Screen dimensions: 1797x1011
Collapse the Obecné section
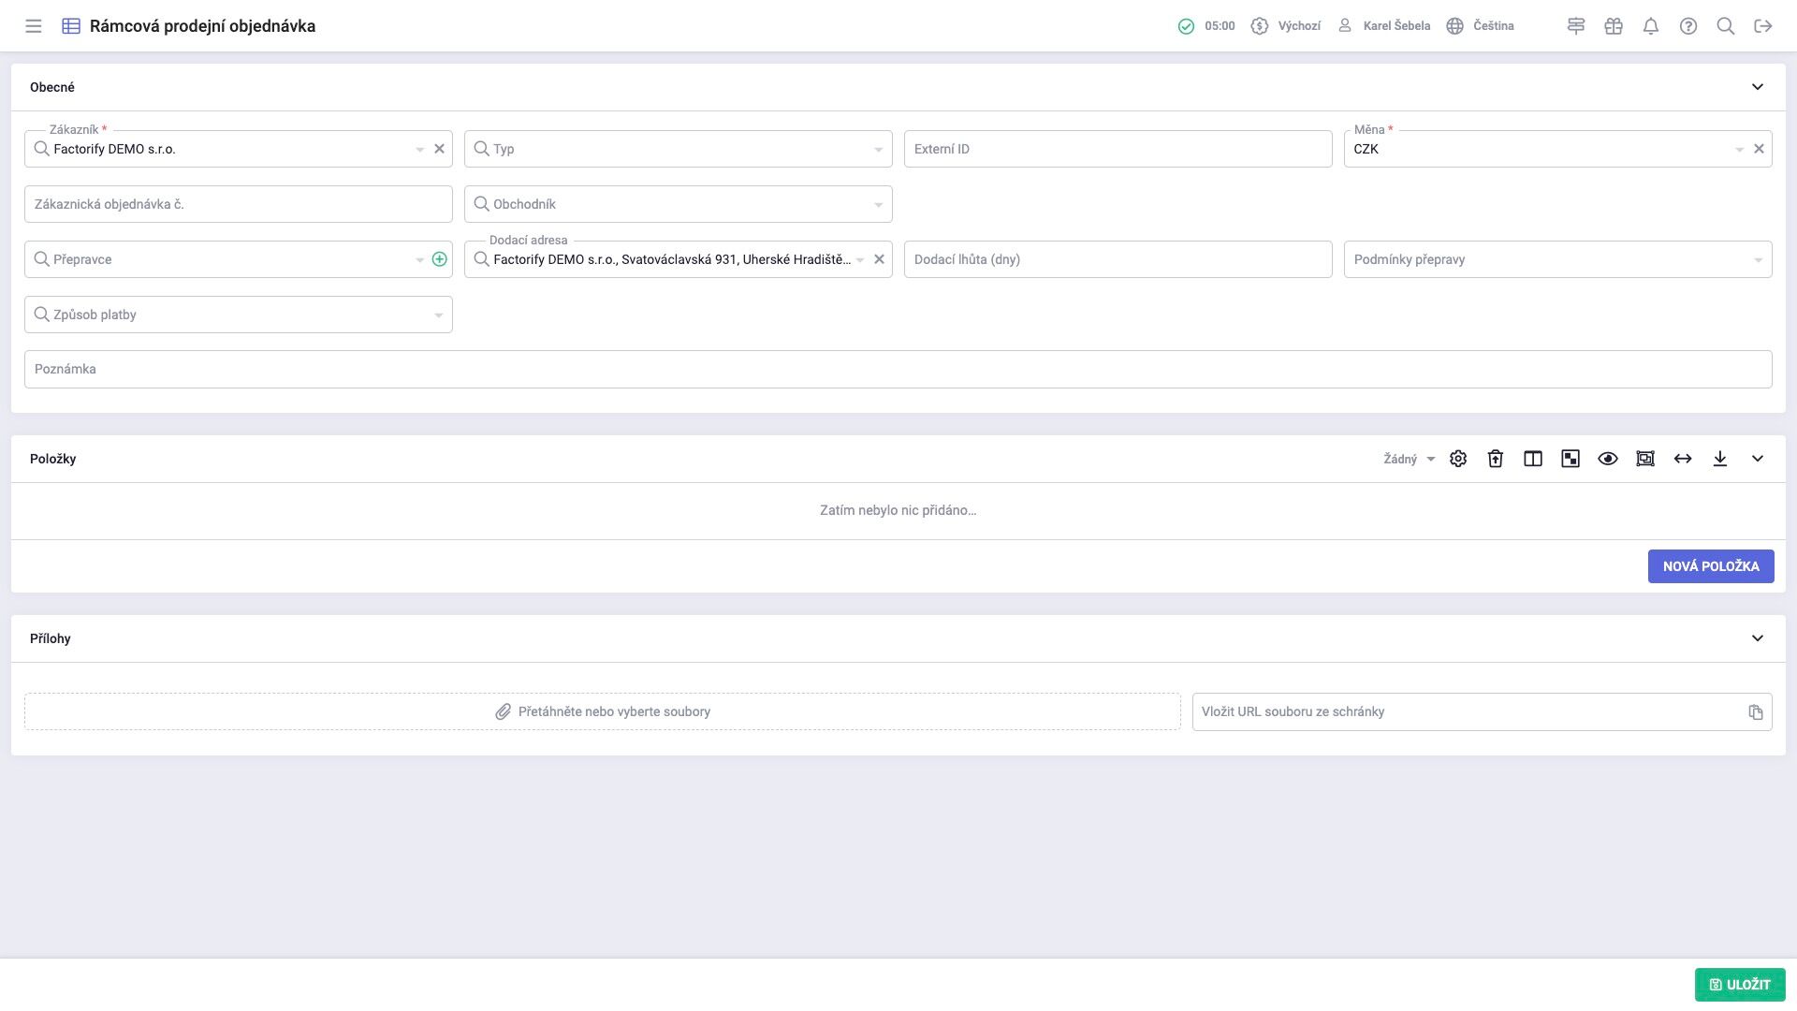coord(1757,87)
